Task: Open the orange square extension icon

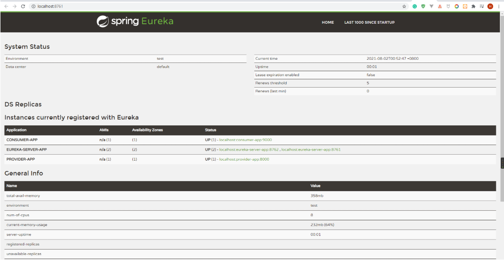Action: pyautogui.click(x=465, y=6)
